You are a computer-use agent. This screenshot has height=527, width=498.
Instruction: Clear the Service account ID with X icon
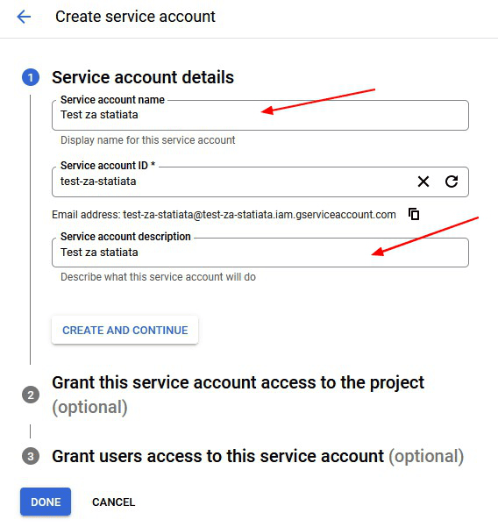coord(423,182)
